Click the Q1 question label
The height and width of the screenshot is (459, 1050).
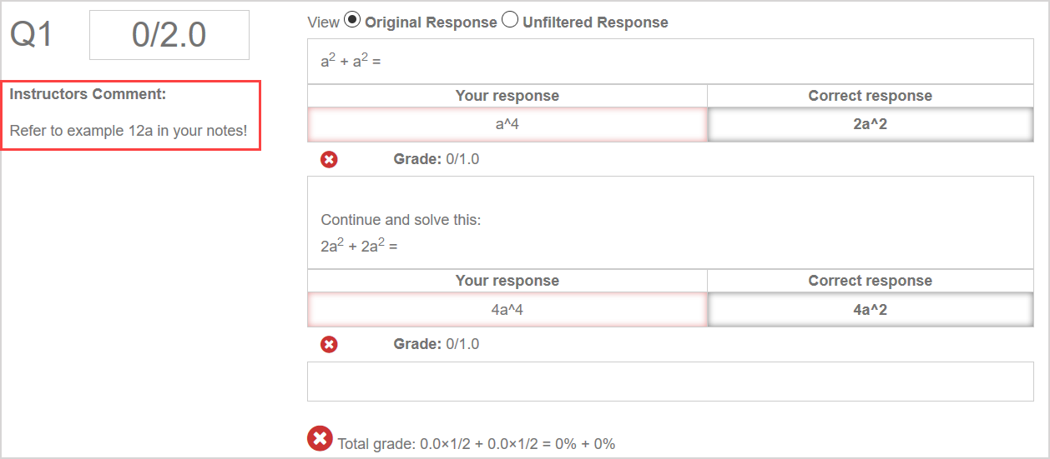point(32,35)
